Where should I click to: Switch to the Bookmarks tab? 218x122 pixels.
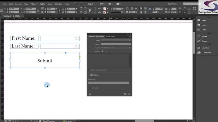coord(110,37)
